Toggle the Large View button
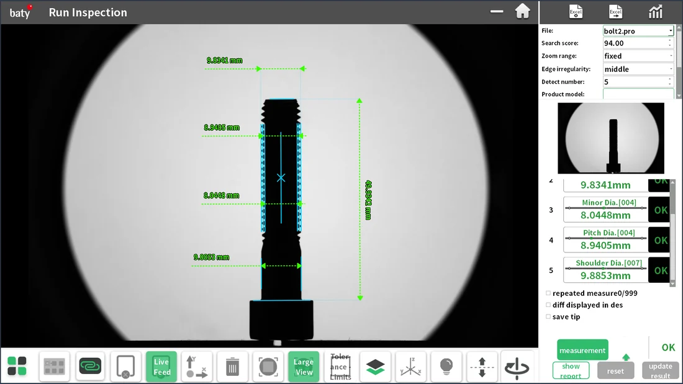Viewport: 683px width, 384px height. click(x=304, y=366)
